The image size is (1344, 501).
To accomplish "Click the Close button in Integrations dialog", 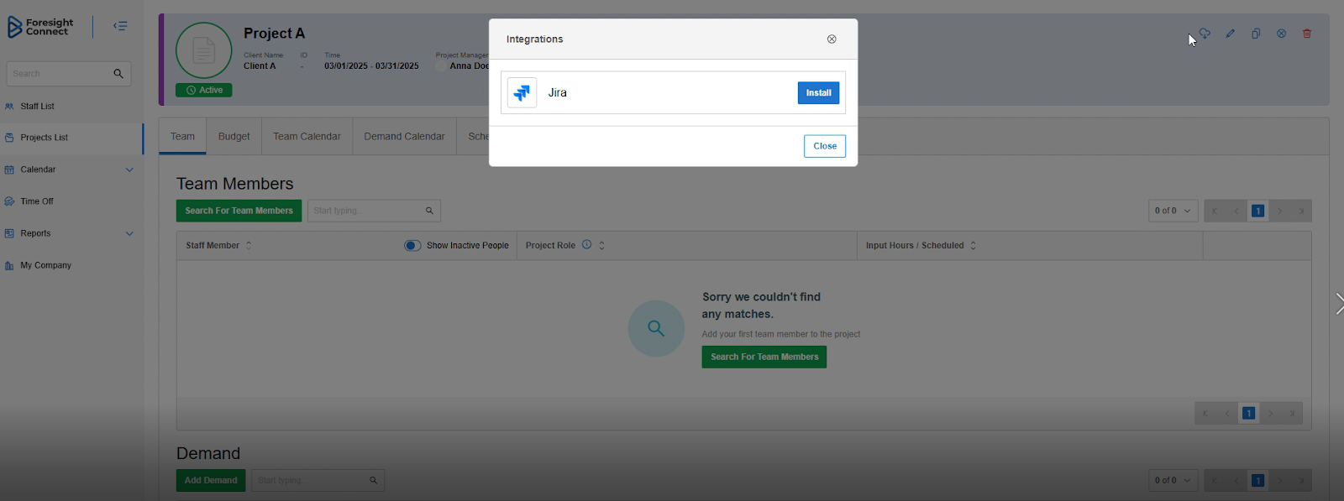I will point(825,146).
